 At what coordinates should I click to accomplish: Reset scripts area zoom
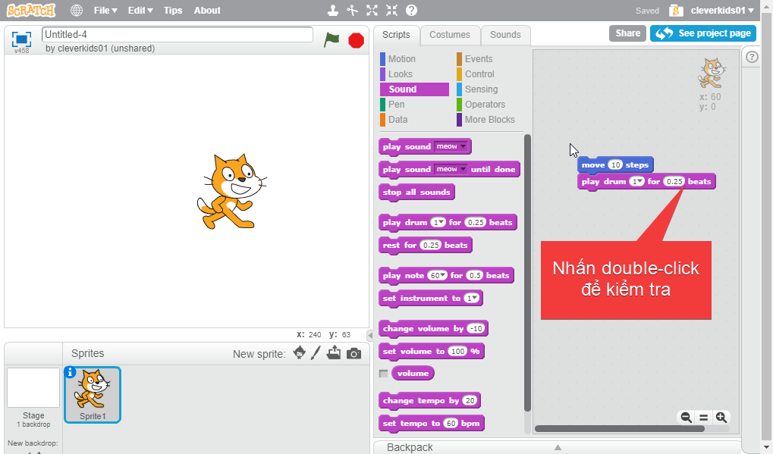coord(703,418)
